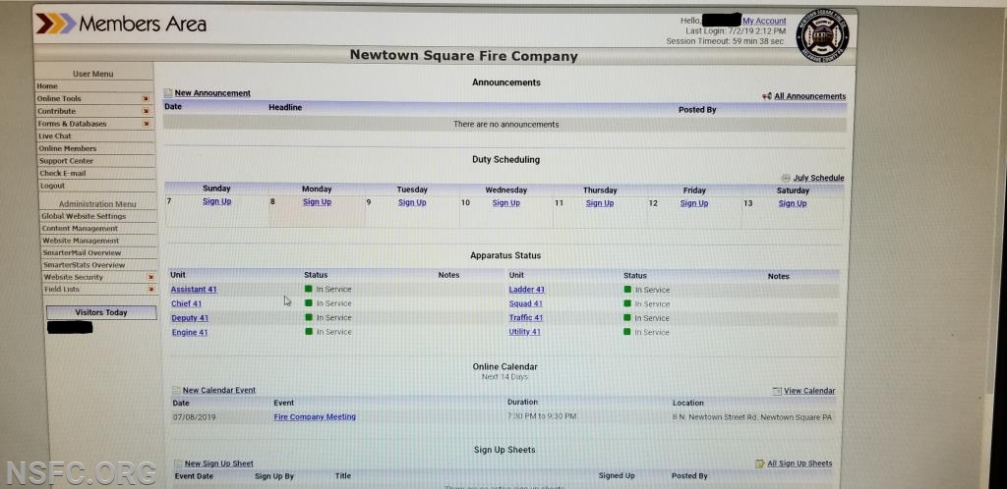
Task: Open Online Members menu item
Action: (x=68, y=148)
